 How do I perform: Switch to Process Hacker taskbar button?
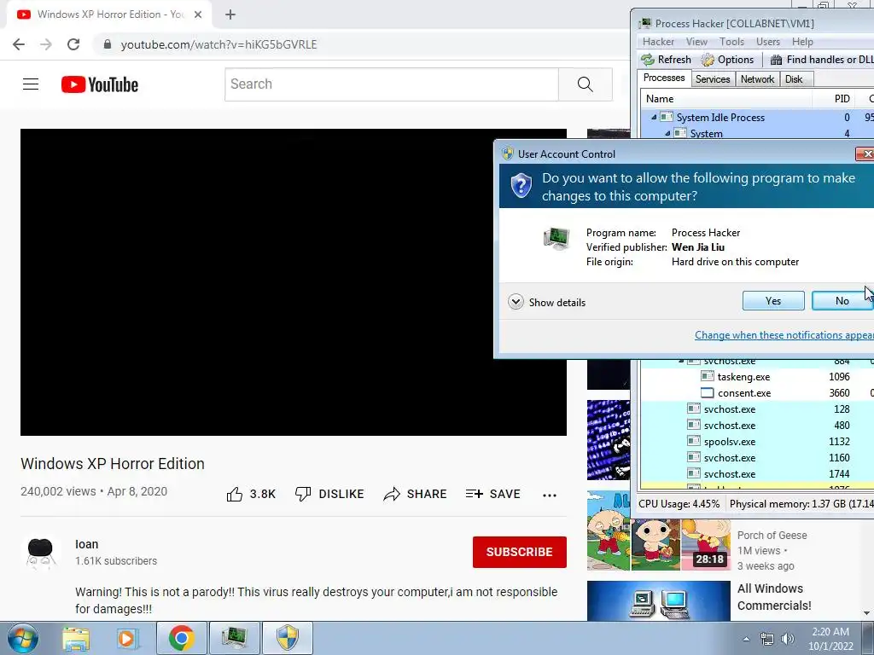pyautogui.click(x=234, y=638)
